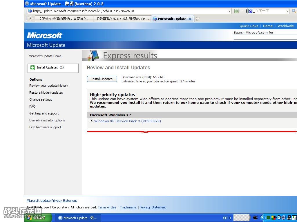Click the four-color squares tray icon
297x222 pixels.
pyautogui.click(x=273, y=218)
